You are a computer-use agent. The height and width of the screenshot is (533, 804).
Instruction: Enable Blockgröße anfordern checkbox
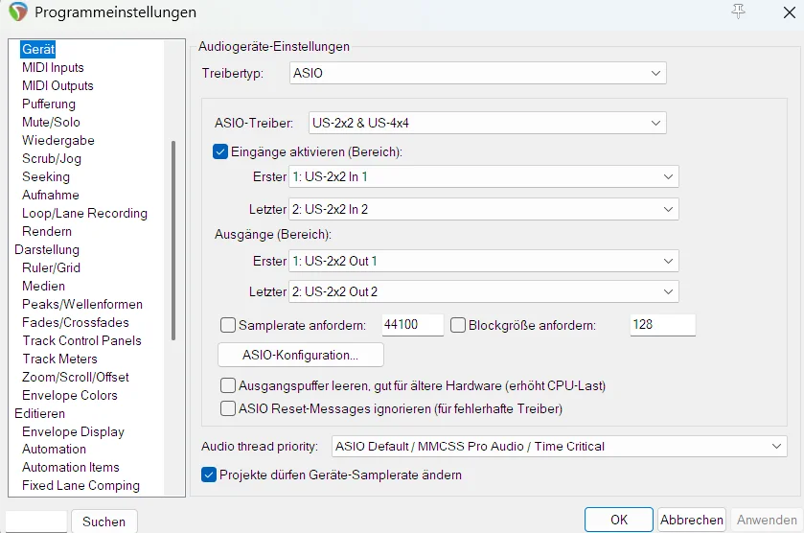coord(458,325)
